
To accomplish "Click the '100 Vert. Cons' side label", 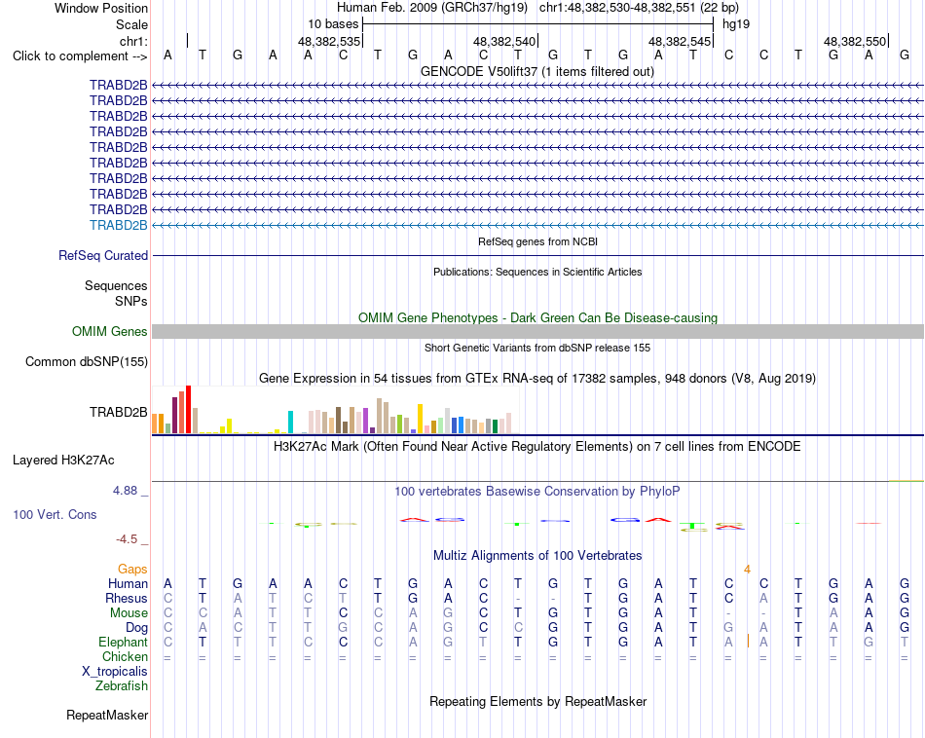I will coord(55,514).
